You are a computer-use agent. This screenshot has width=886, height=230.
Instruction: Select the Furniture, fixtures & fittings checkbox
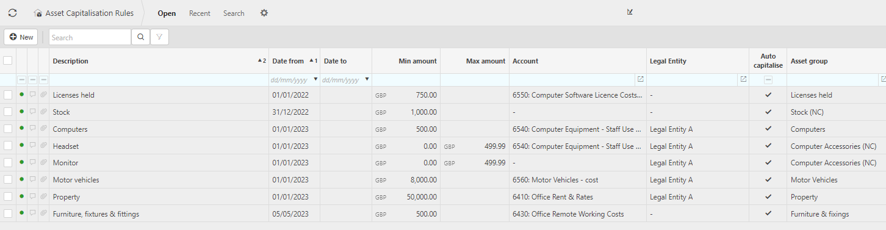pyautogui.click(x=8, y=213)
